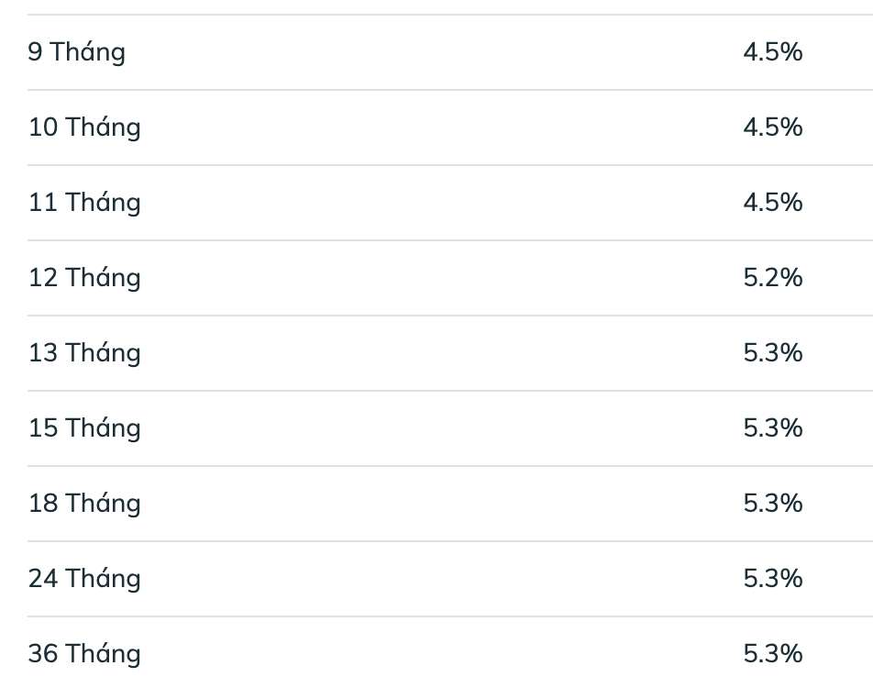Select the 5.3% rate for 13 Tháng

(x=772, y=353)
